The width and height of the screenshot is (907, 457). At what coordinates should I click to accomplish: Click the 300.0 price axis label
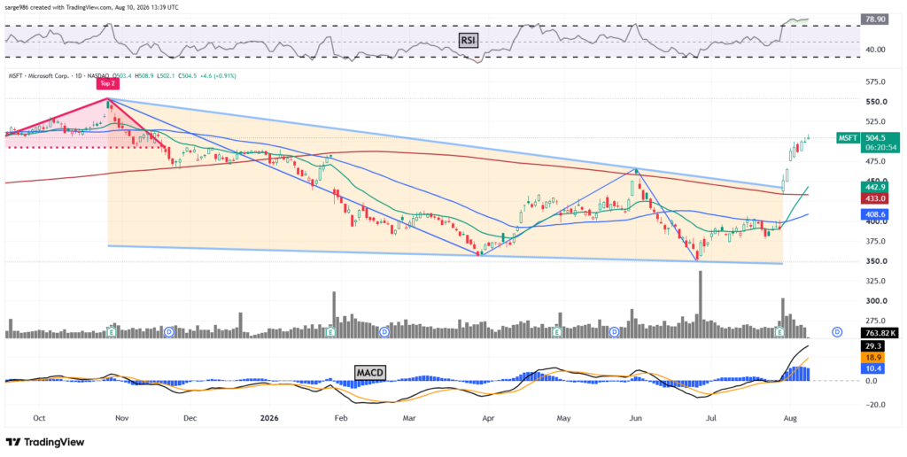coord(875,301)
